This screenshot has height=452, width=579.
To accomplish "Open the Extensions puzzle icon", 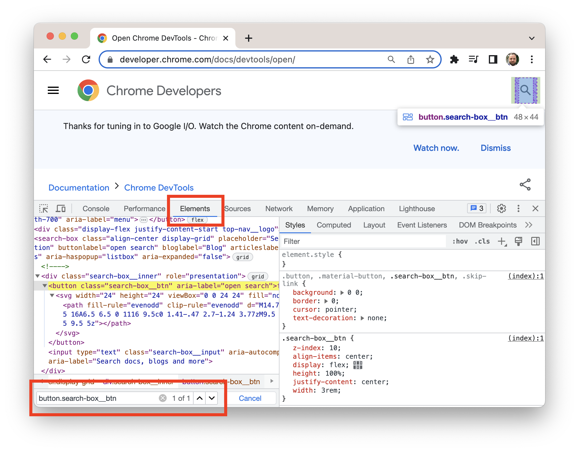I will (x=454, y=59).
